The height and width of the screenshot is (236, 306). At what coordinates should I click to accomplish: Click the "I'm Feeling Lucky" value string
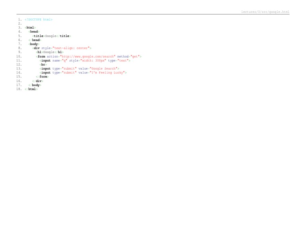(108, 73)
